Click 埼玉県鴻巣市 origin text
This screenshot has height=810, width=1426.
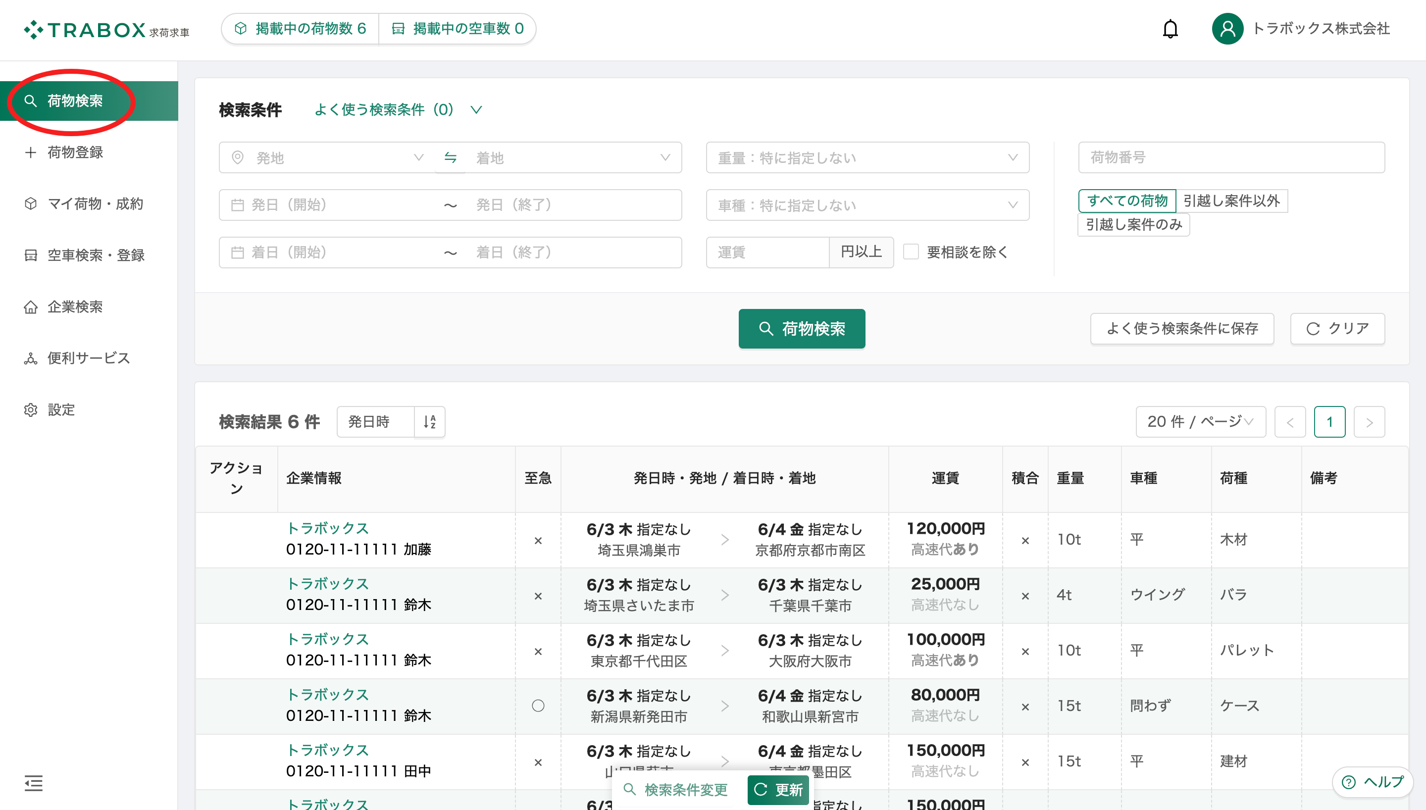pyautogui.click(x=638, y=551)
